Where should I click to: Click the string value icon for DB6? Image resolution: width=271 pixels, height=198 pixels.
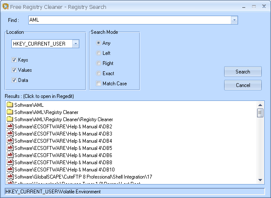pos(10,155)
